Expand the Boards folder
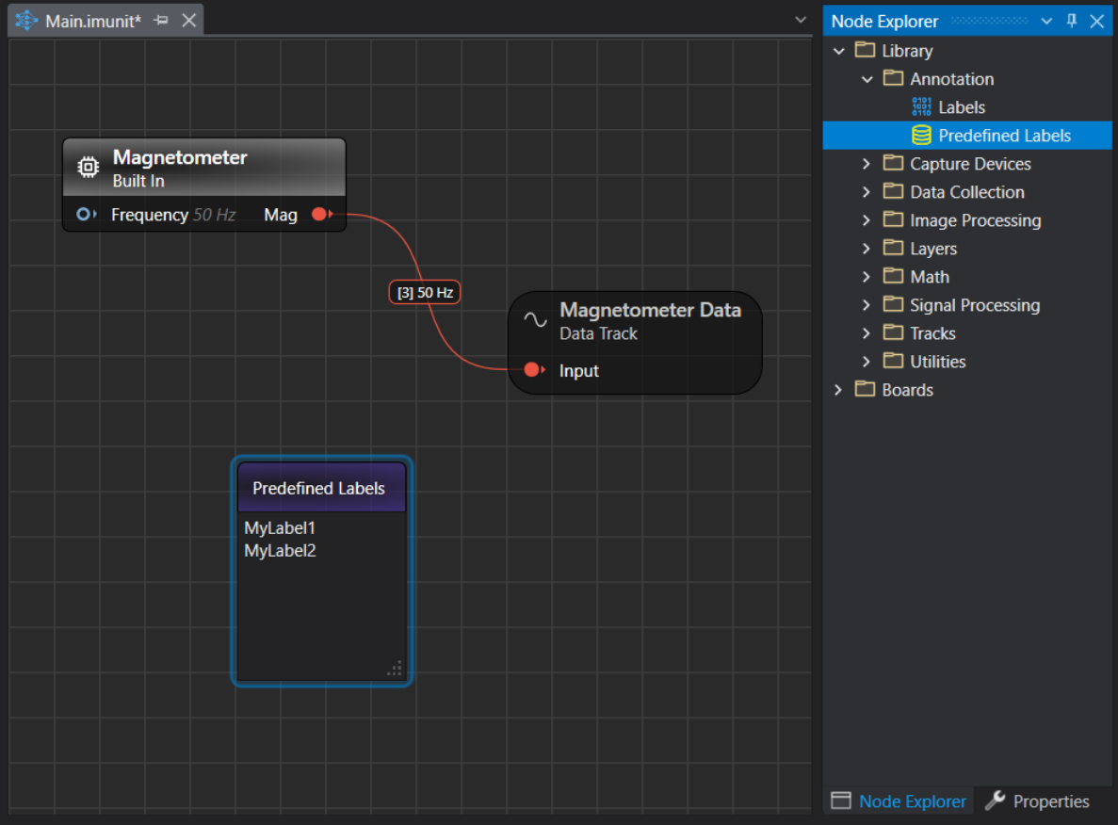 (838, 390)
